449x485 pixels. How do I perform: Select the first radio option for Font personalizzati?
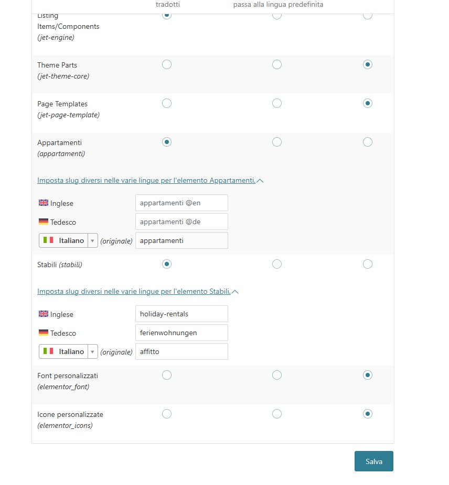click(167, 374)
